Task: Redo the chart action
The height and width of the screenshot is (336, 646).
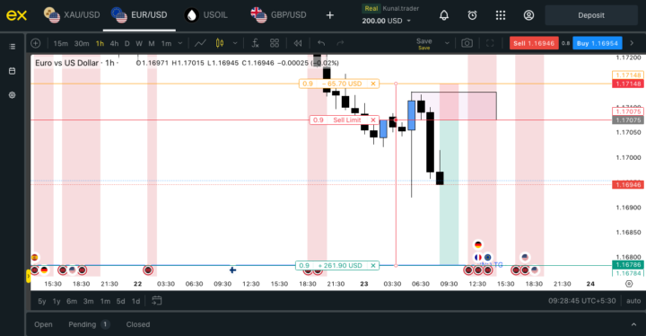Action: pos(340,43)
